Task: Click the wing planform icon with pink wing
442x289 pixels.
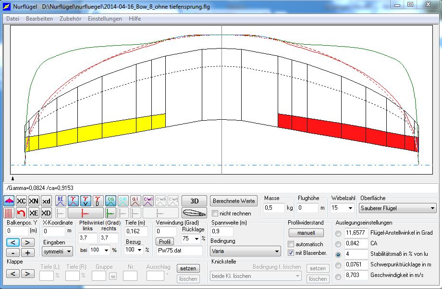Action: [x=9, y=201]
